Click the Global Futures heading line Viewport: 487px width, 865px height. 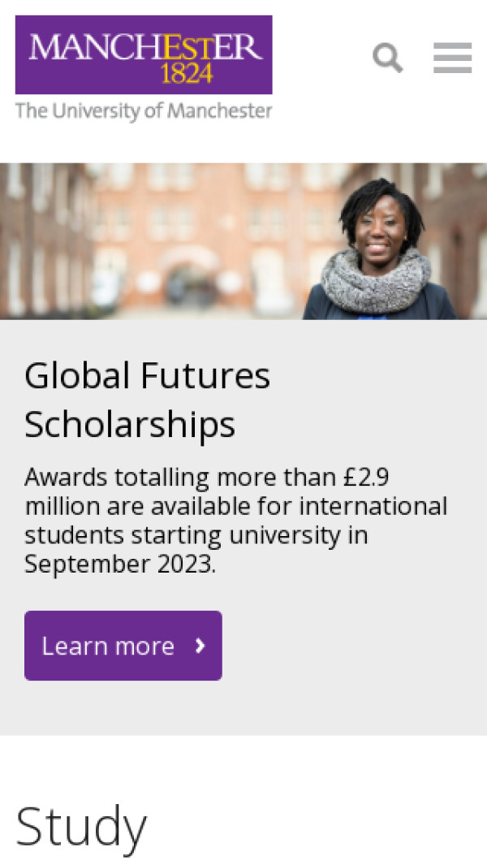click(x=147, y=376)
